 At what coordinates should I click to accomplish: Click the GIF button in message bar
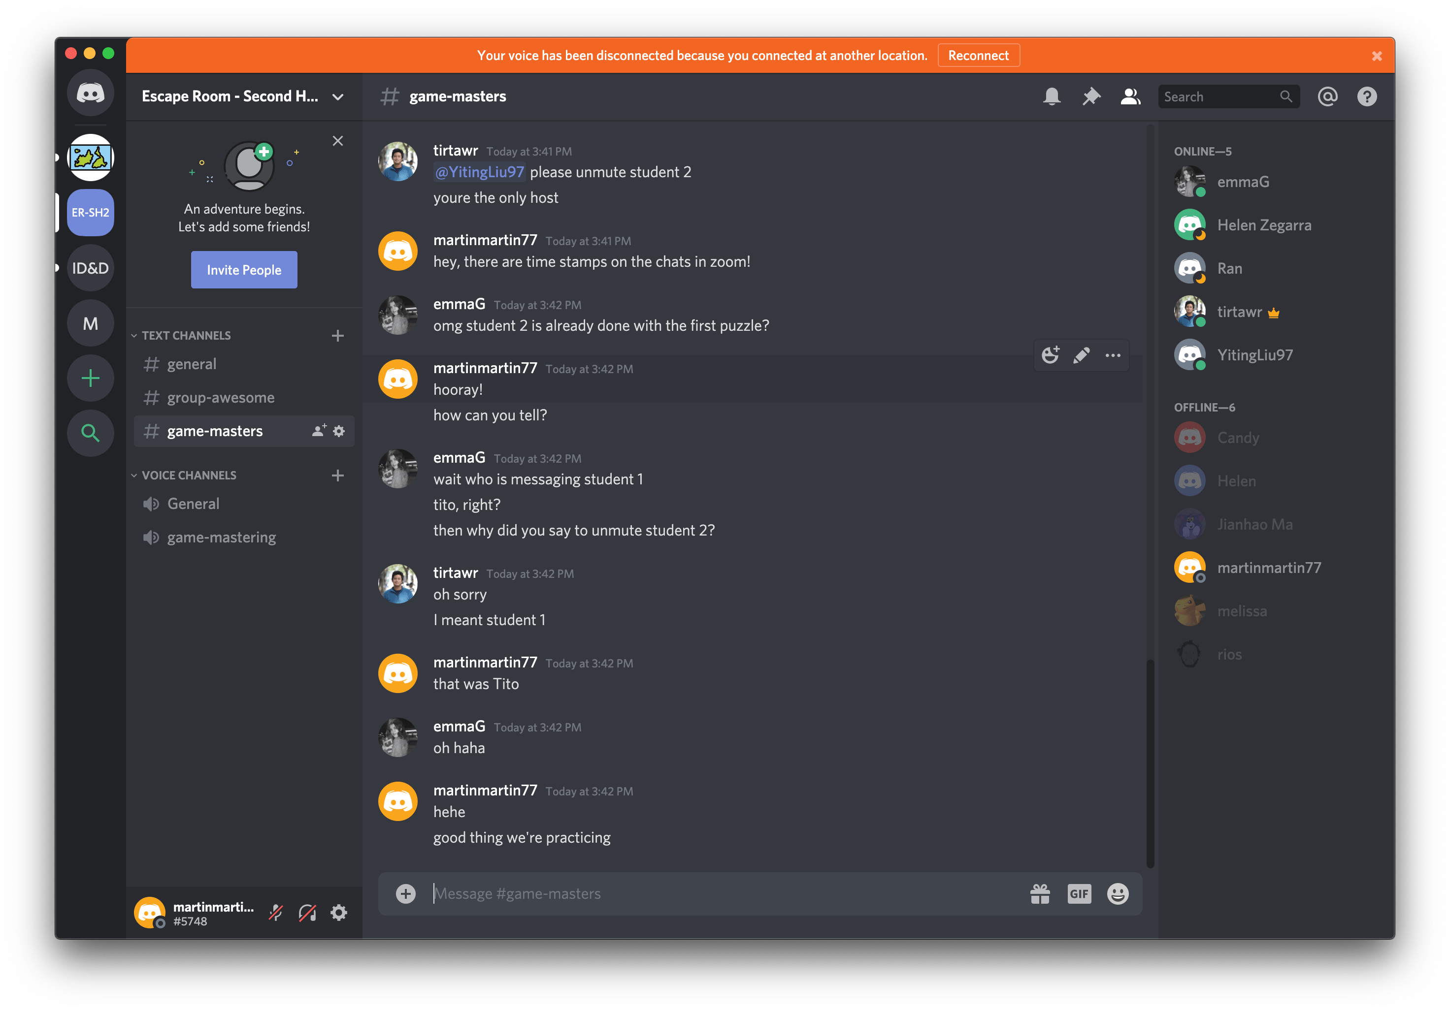(x=1078, y=892)
